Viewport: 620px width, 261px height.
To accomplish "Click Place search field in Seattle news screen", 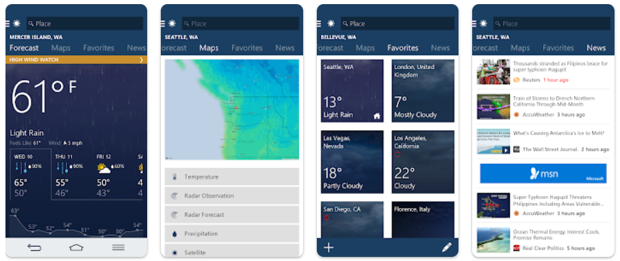I will [552, 23].
